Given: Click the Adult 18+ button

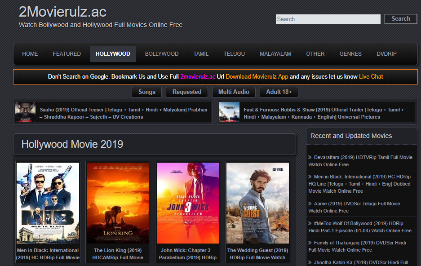Looking at the screenshot, I should pyautogui.click(x=279, y=92).
